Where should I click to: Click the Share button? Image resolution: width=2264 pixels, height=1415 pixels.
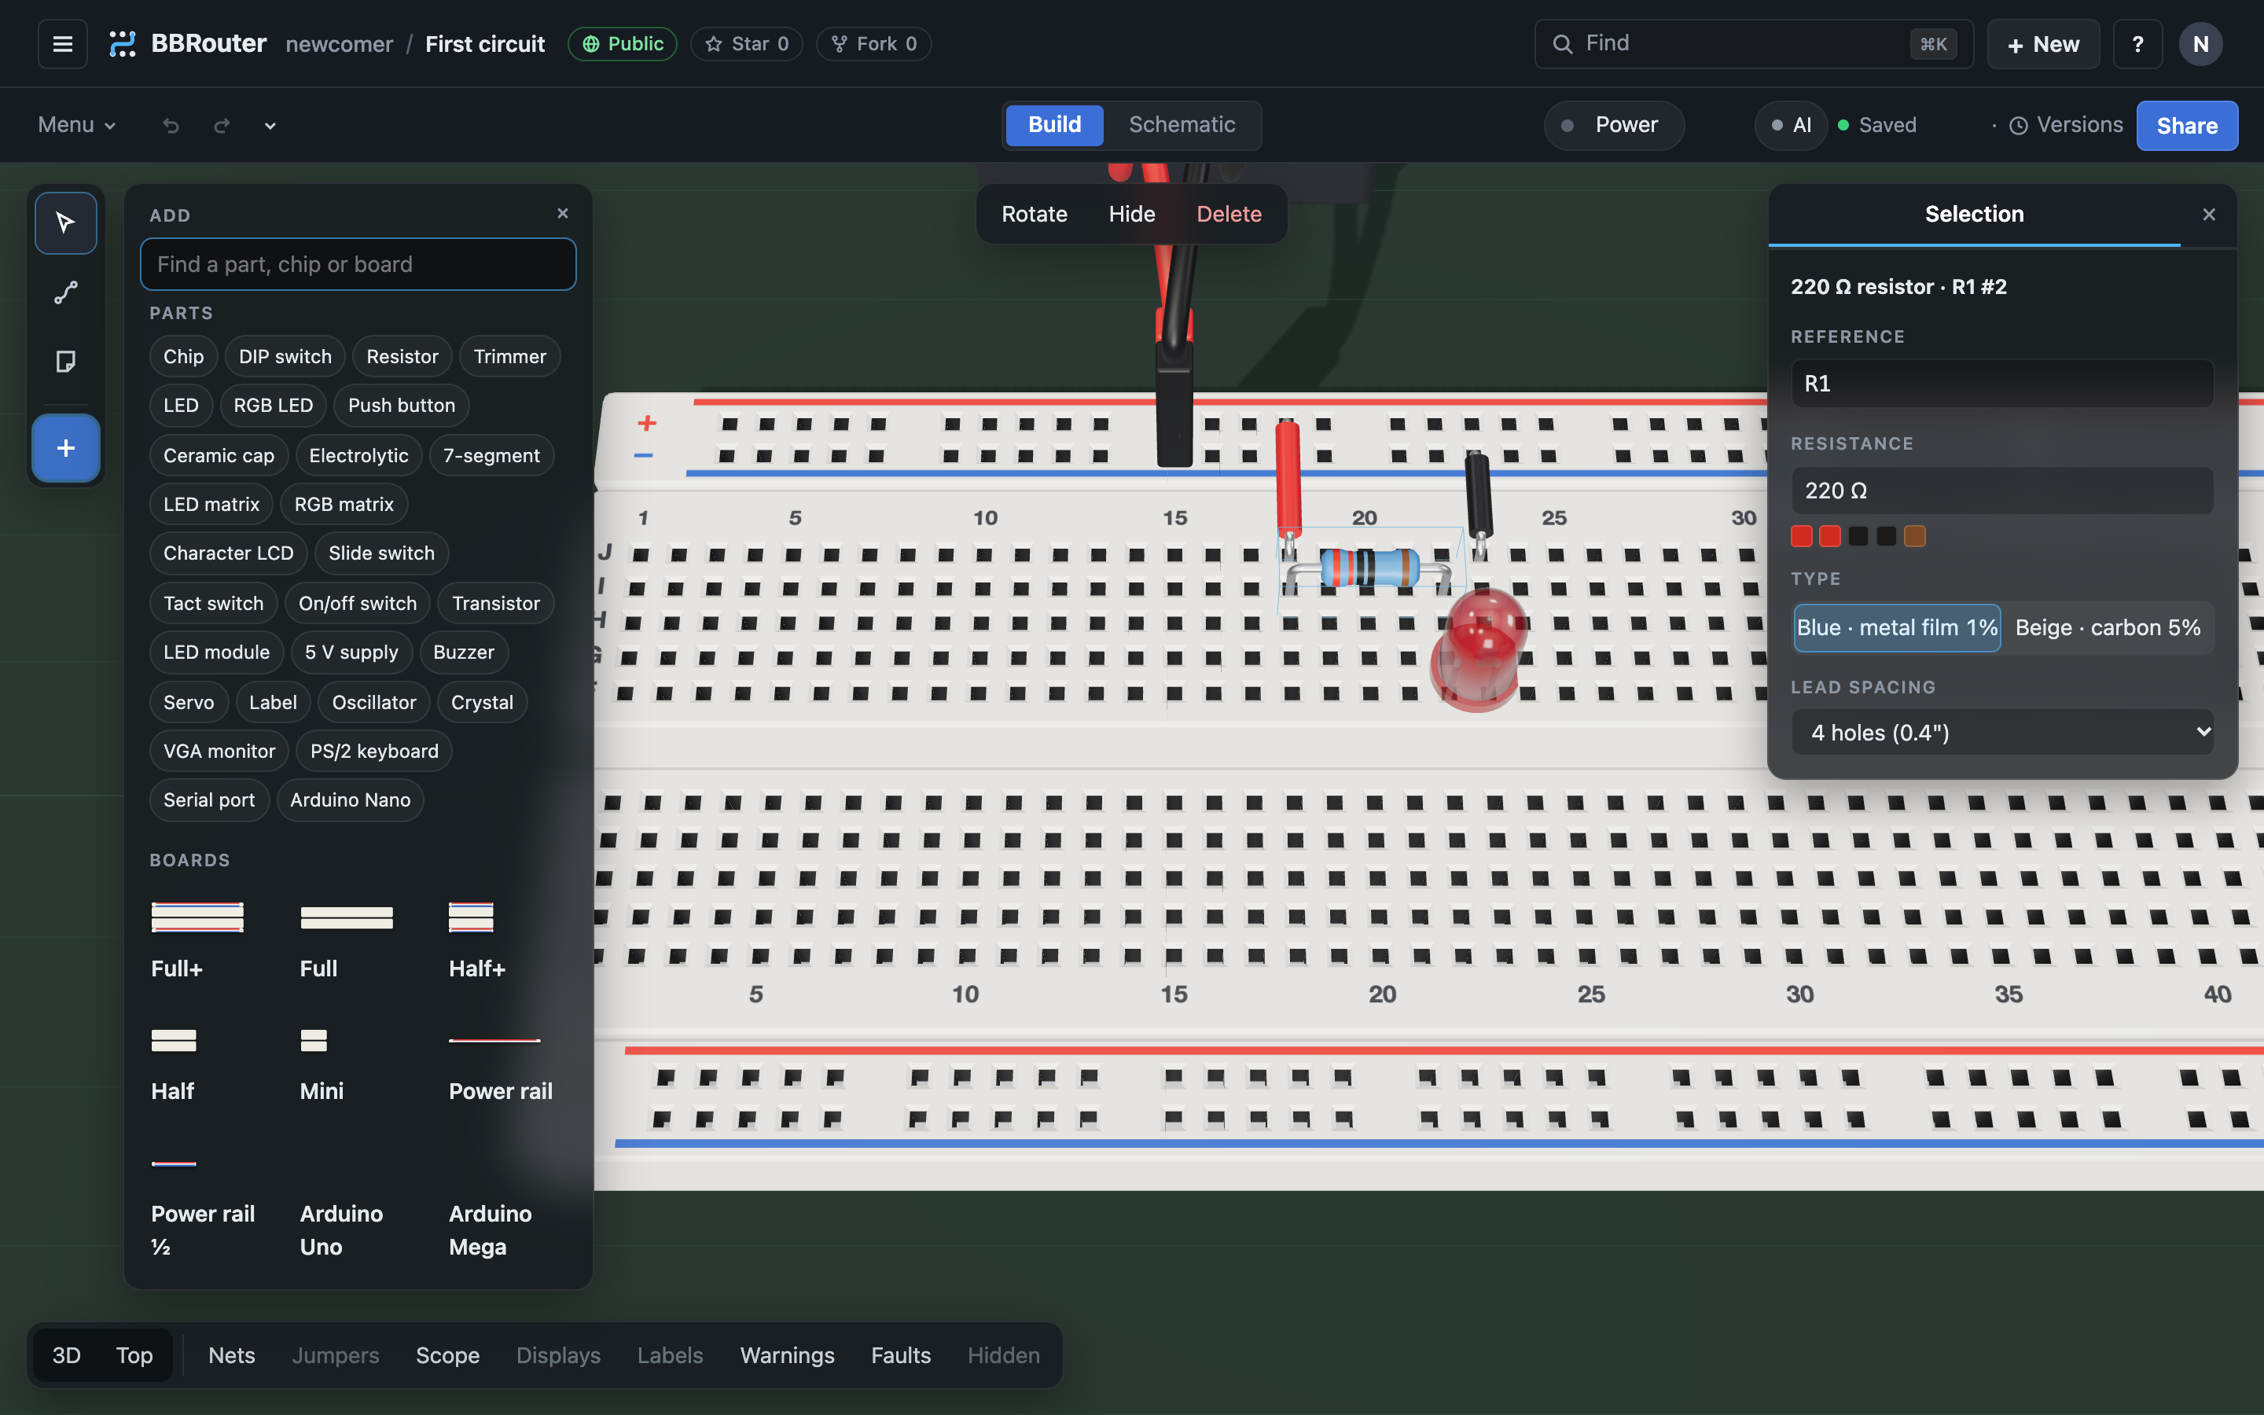point(2186,126)
